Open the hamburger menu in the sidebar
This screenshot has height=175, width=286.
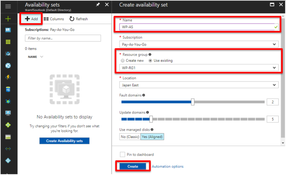(x=8, y=7)
